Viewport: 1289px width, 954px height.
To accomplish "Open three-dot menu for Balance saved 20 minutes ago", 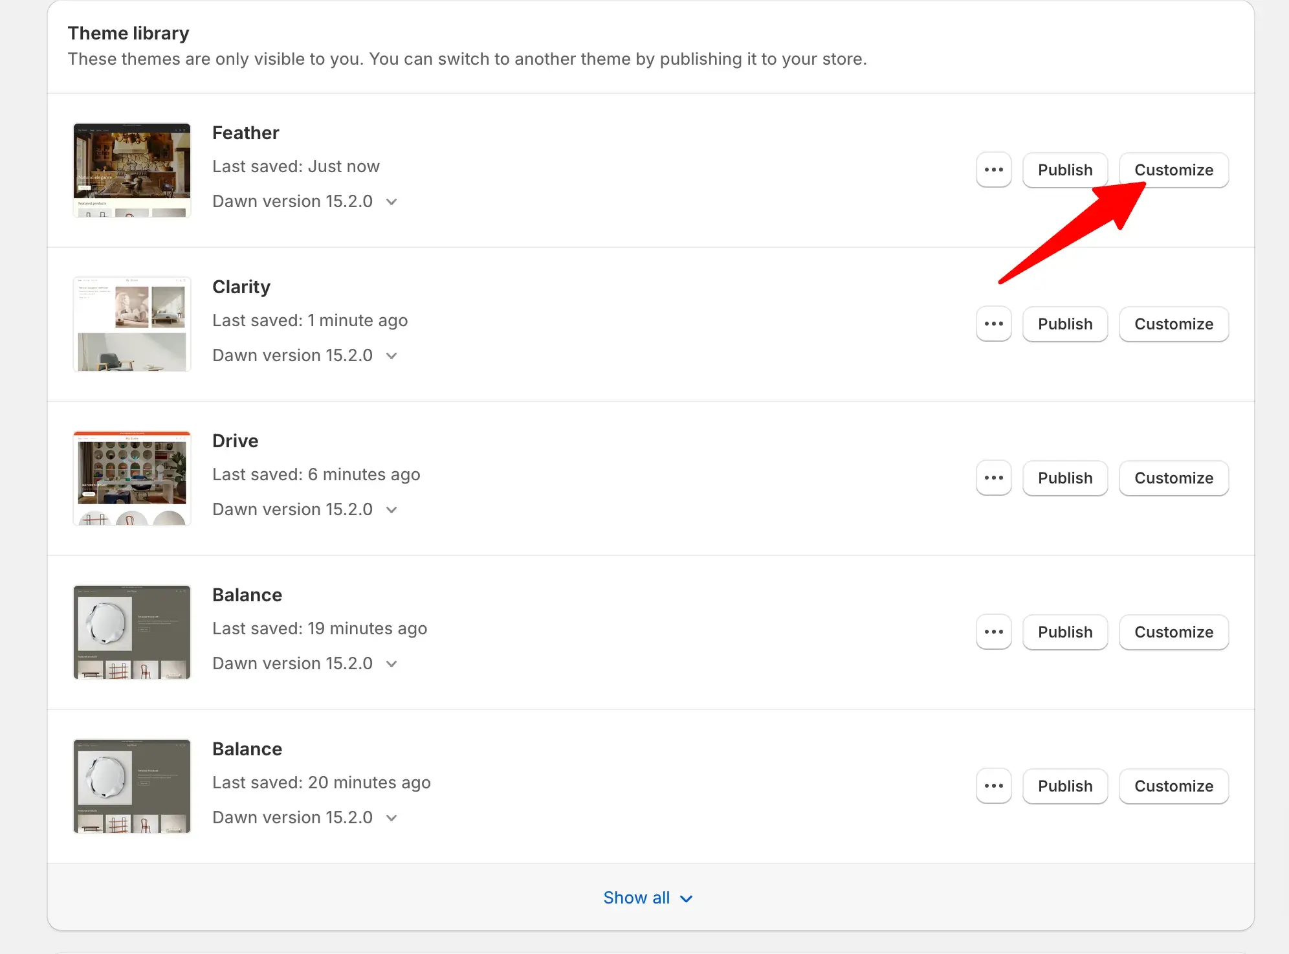I will pyautogui.click(x=993, y=786).
